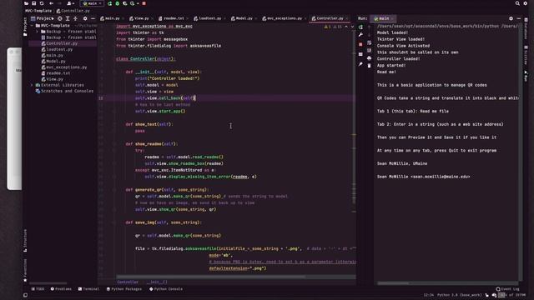Open Project panel options gear
The height and width of the screenshot is (300, 534).
(85, 18)
